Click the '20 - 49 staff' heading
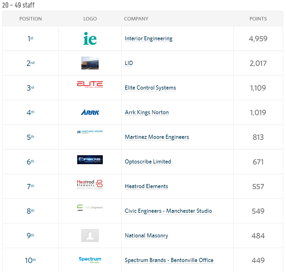This screenshot has height=272, width=286. 19,5
